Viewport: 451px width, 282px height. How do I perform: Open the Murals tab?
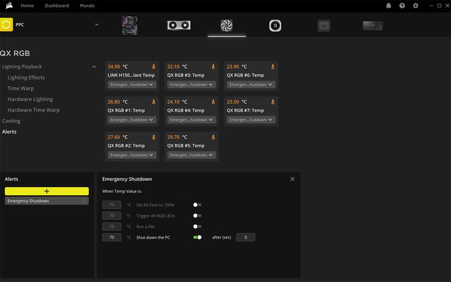pyautogui.click(x=87, y=5)
